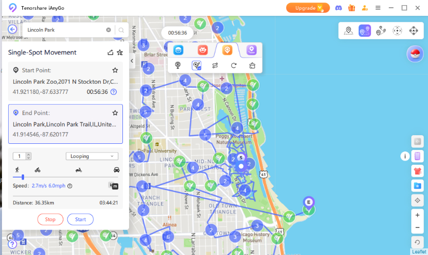
Task: Click the radar pin scan icon
Action: 178,65
